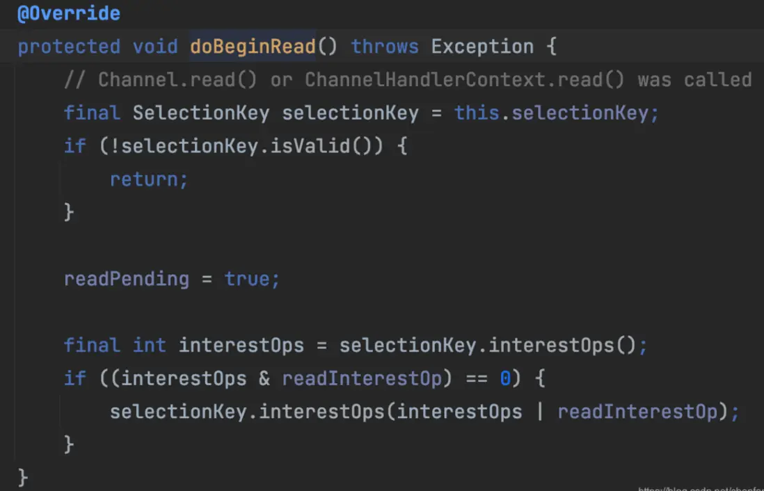Click the this keyword
This screenshot has width=764, height=491.
tap(476, 113)
